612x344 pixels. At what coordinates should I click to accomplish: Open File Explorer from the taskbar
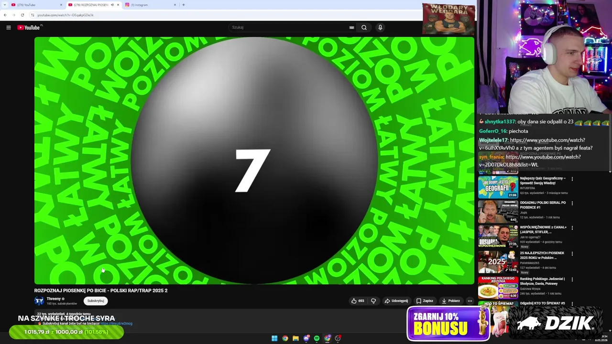(295, 338)
